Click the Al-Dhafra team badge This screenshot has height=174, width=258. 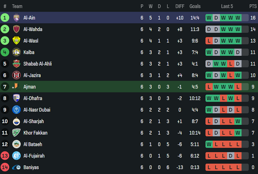(x=16, y=98)
